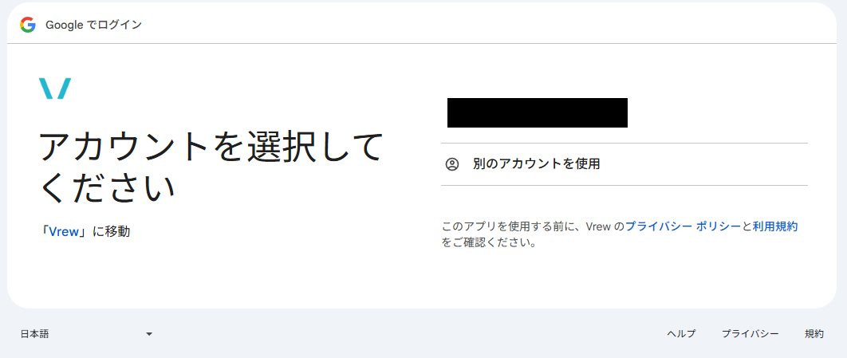The width and height of the screenshot is (847, 358).
Task: Open ヘルプ in the footer
Action: tap(681, 334)
